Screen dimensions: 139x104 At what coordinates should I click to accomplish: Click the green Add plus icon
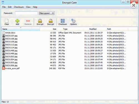pos(17,21)
